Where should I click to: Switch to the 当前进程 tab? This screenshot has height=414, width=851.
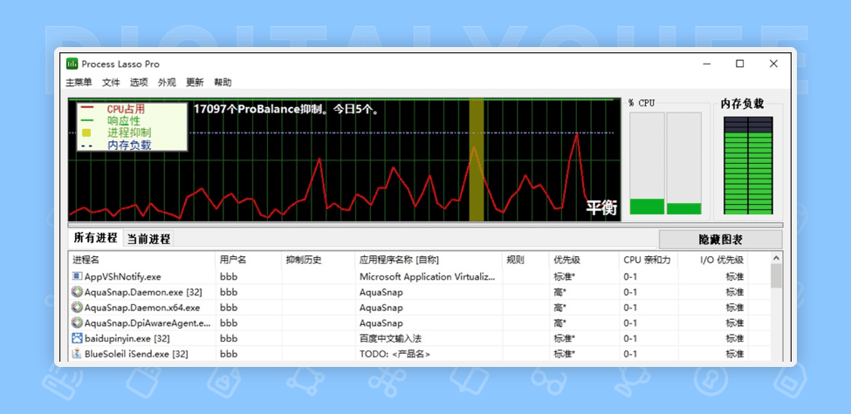click(x=148, y=239)
